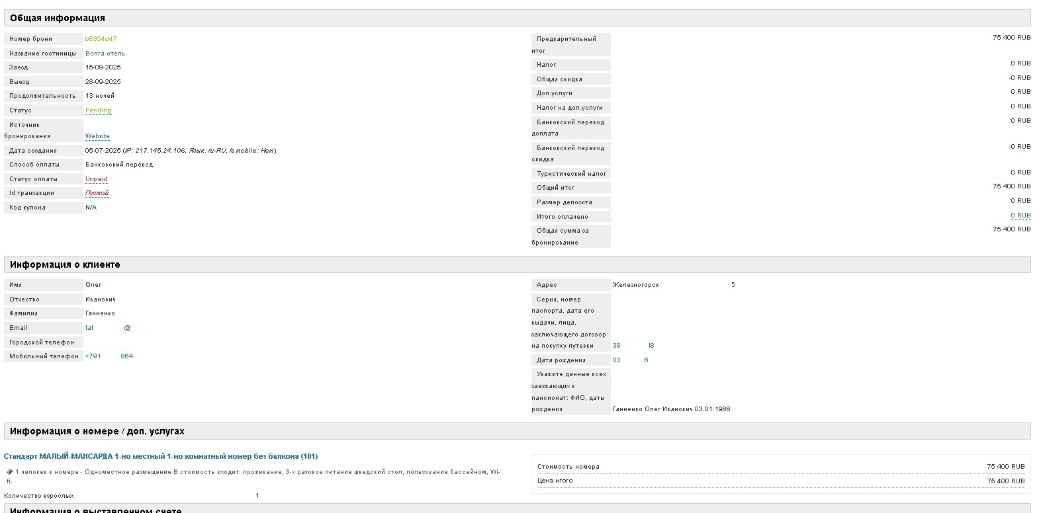Click the Информация о выставленном счете header
The height and width of the screenshot is (513, 1041).
tap(105, 510)
